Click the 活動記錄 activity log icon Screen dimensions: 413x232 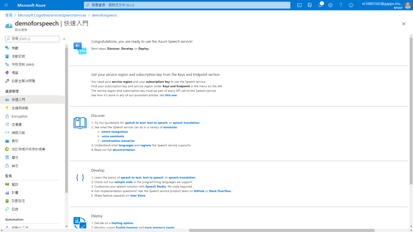point(7,56)
